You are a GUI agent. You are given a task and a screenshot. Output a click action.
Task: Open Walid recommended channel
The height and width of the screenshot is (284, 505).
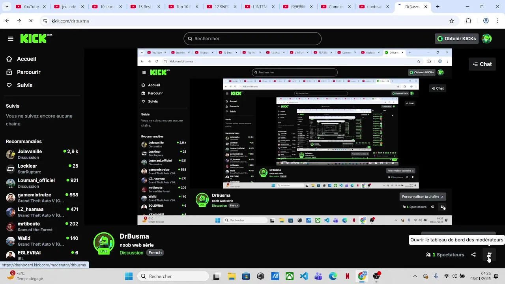click(42, 241)
